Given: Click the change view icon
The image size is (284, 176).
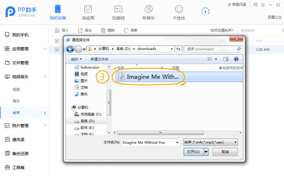Looking at the screenshot, I should (210, 59).
